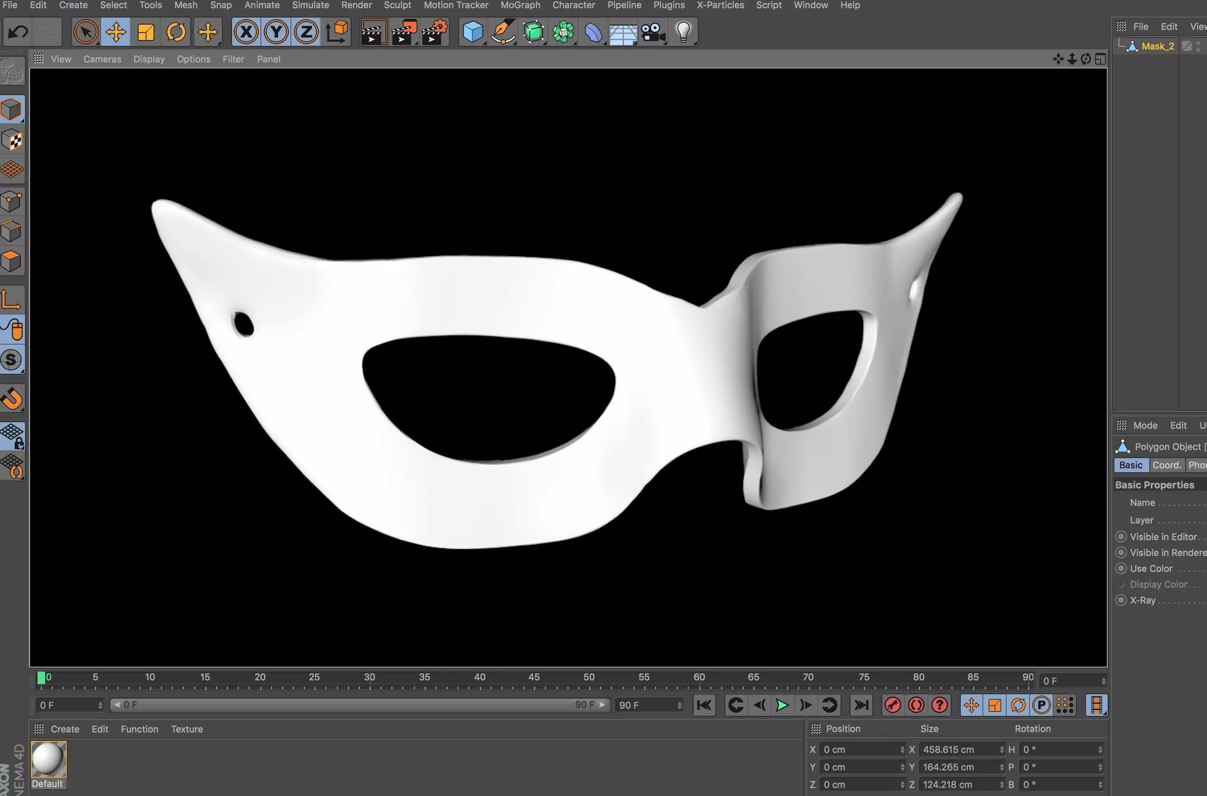The width and height of the screenshot is (1207, 796).
Task: Click the green Subdivision Surface generator icon
Action: click(x=534, y=32)
